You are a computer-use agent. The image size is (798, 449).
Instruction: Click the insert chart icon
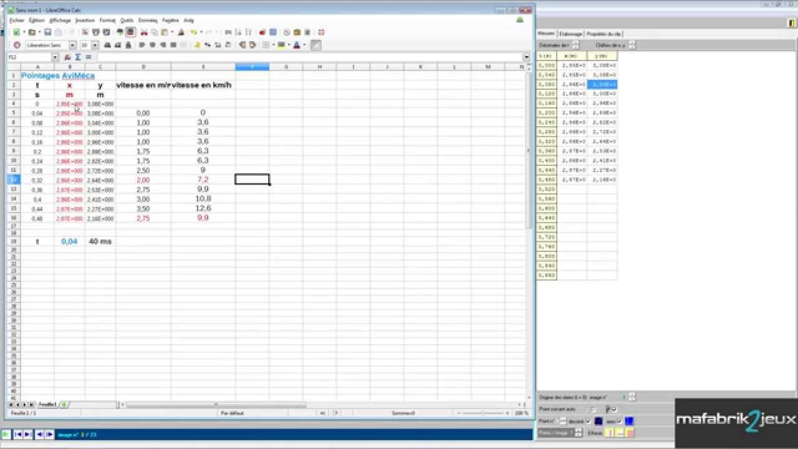coord(262,32)
